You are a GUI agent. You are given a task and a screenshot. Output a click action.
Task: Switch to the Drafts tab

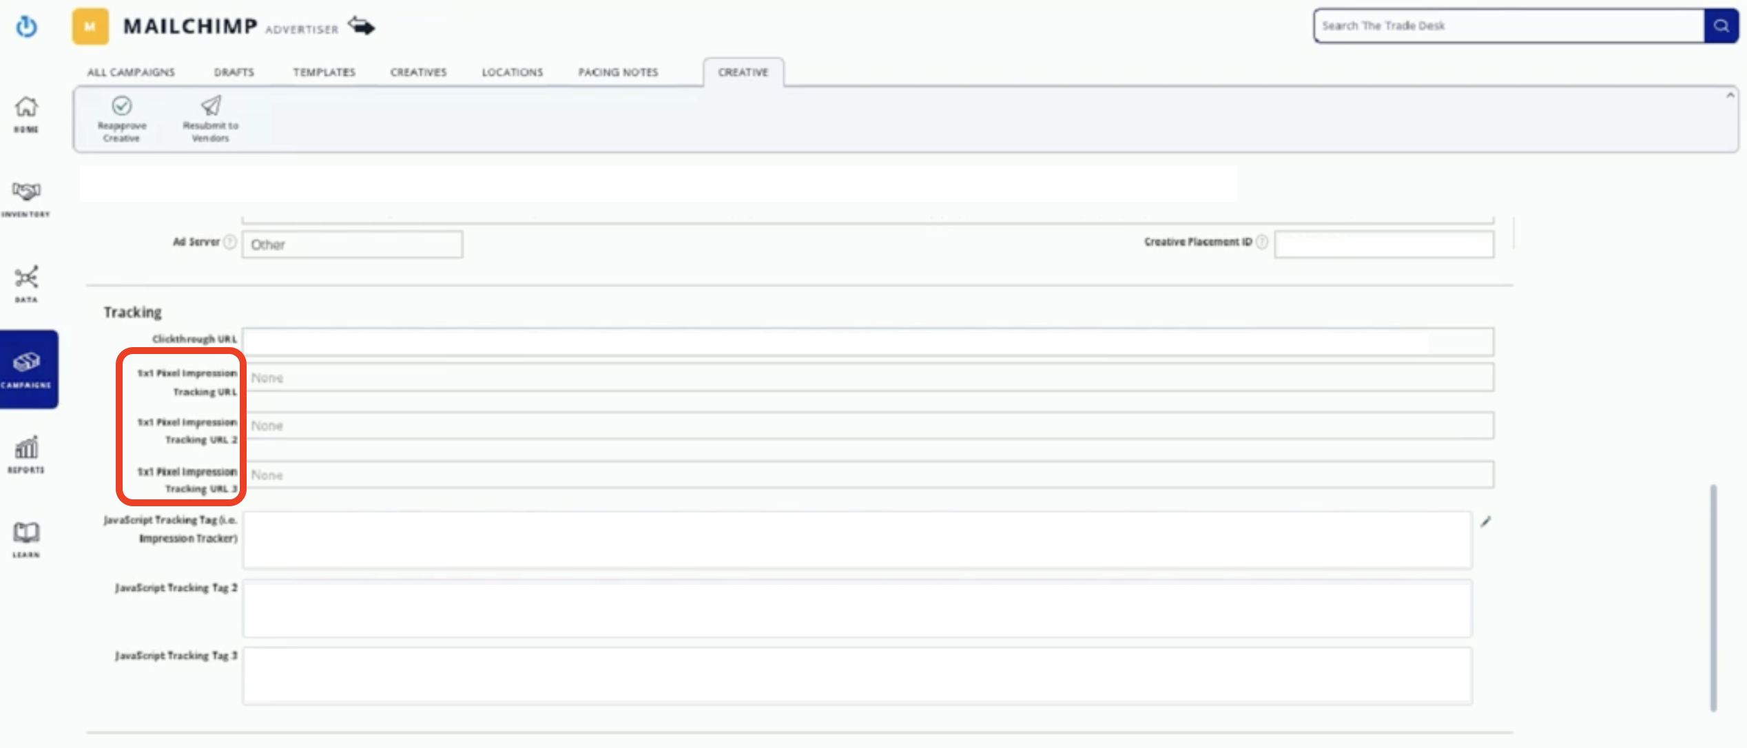click(234, 72)
